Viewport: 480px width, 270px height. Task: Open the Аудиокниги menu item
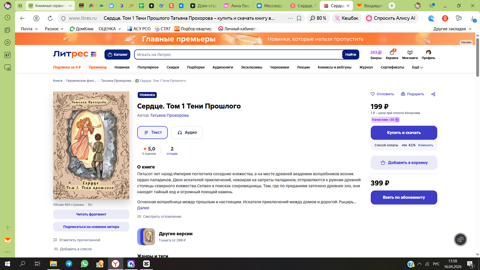point(223,67)
